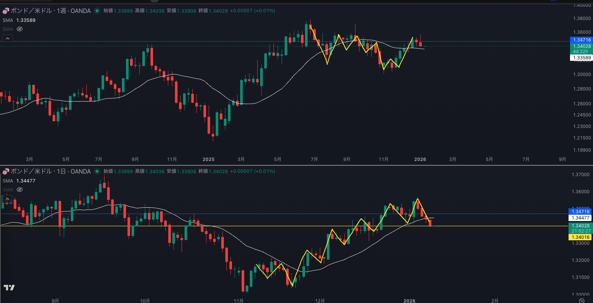Image resolution: width=593 pixels, height=303 pixels.
Task: Show the hidden SMA in daily chart
Action: (20, 190)
